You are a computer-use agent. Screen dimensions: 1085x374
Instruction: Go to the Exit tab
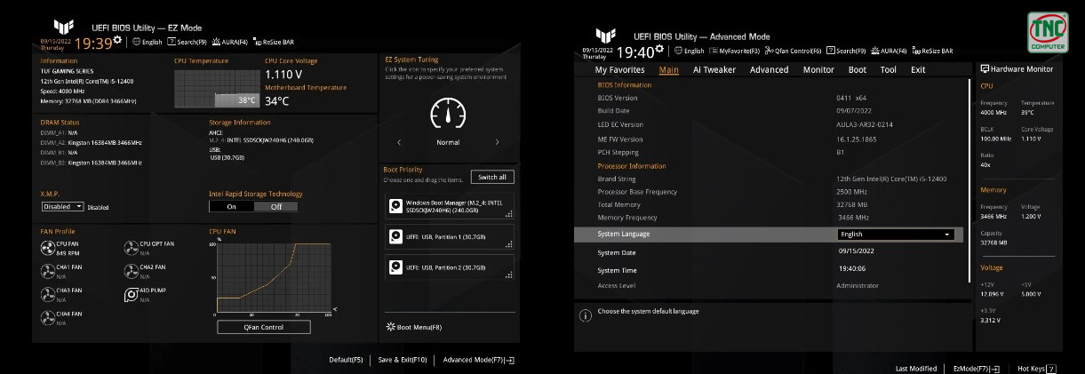[918, 69]
